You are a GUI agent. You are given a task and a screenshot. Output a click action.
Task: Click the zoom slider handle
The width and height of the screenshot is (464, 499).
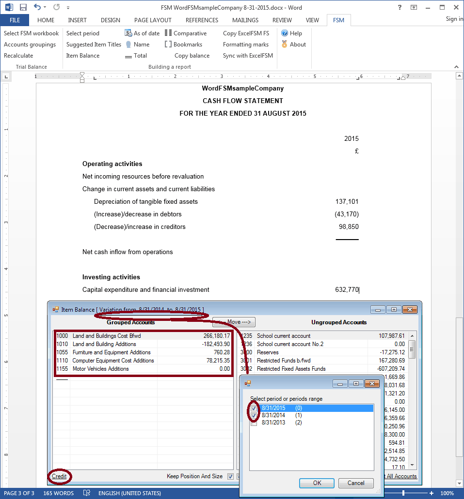[403, 493]
